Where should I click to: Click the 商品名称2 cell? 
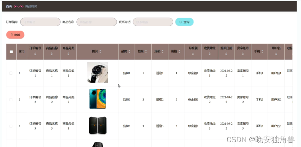tap(52, 100)
